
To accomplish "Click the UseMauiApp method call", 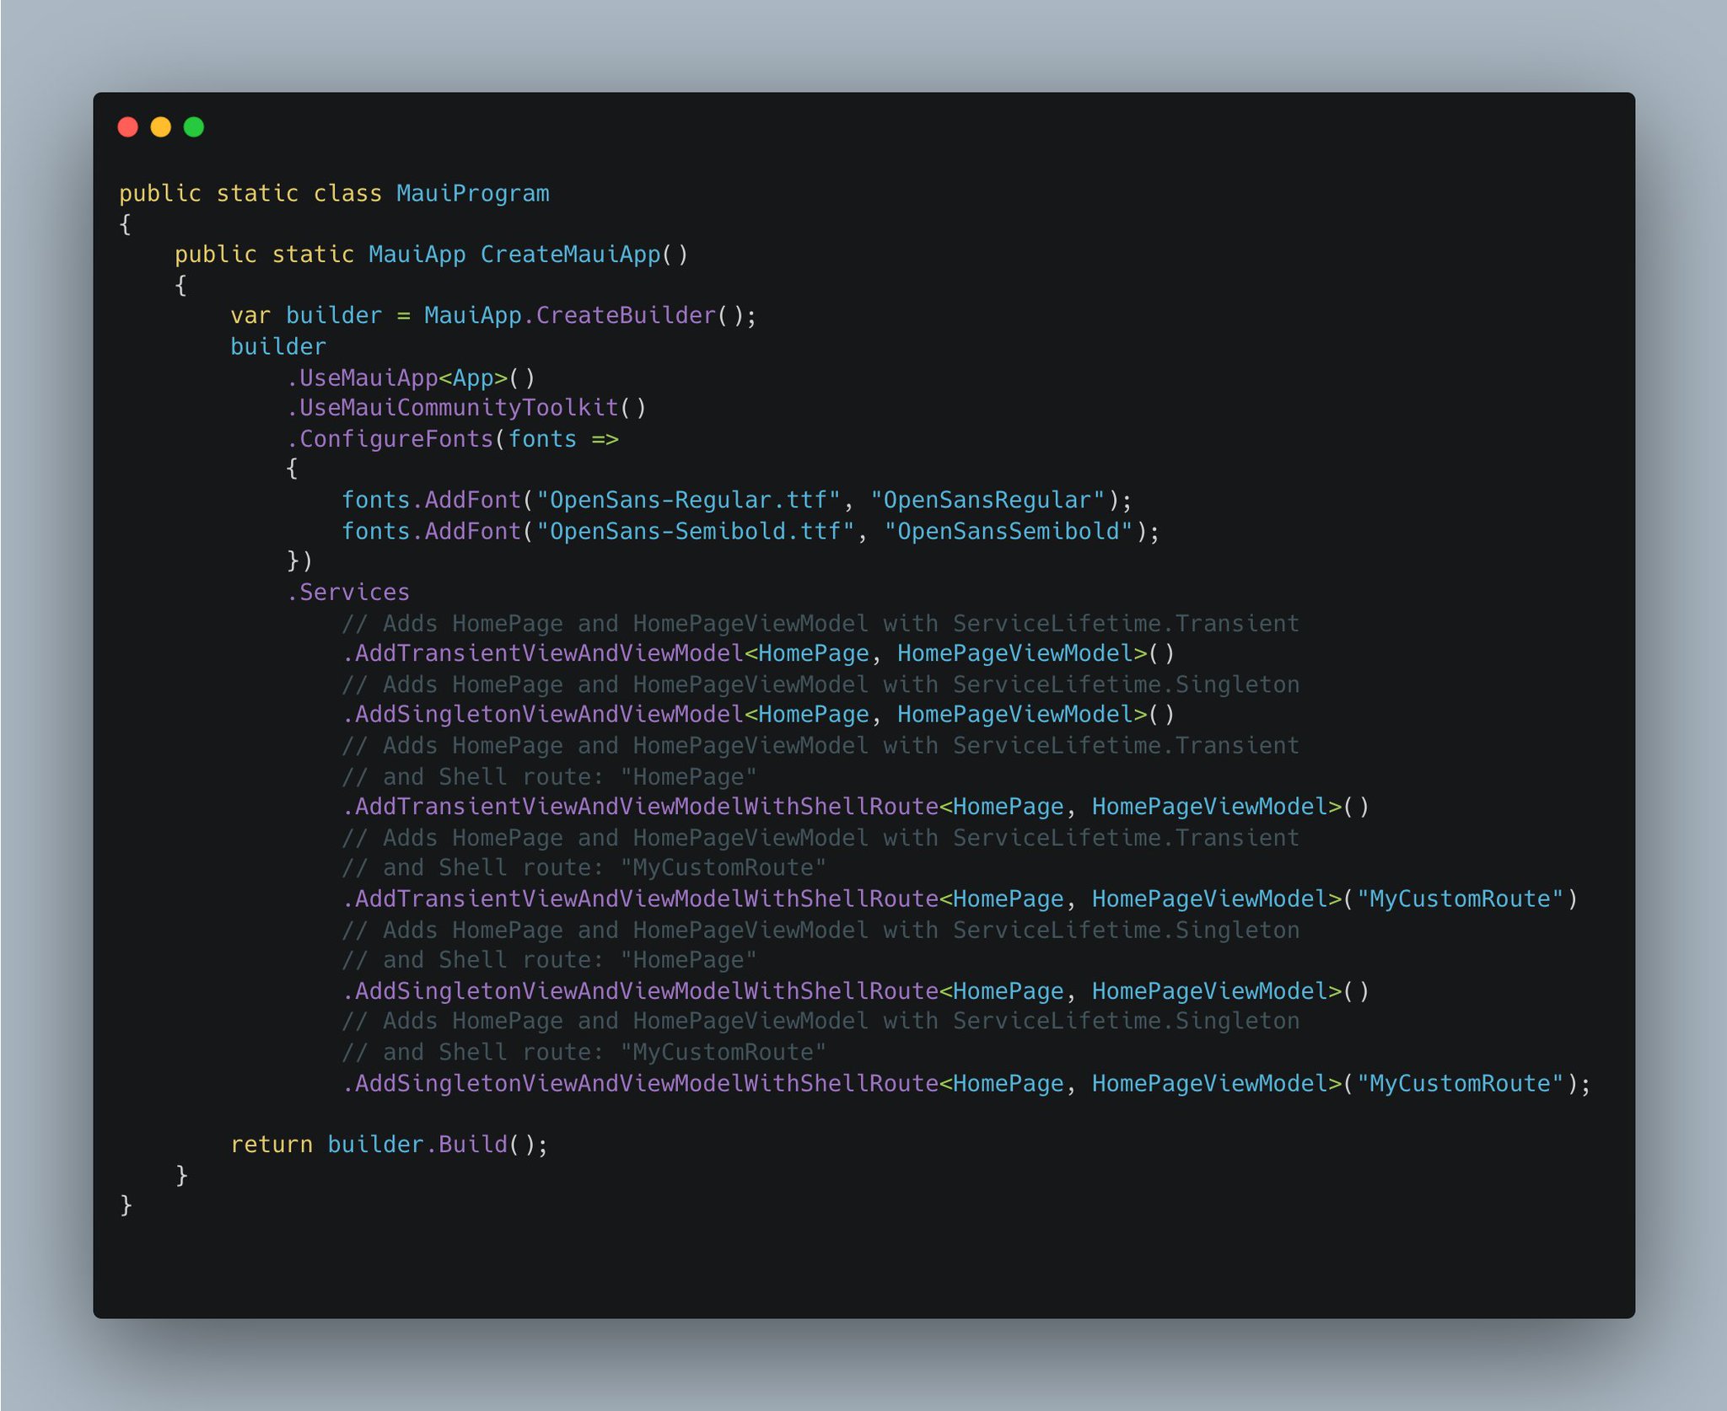I will 369,377.
